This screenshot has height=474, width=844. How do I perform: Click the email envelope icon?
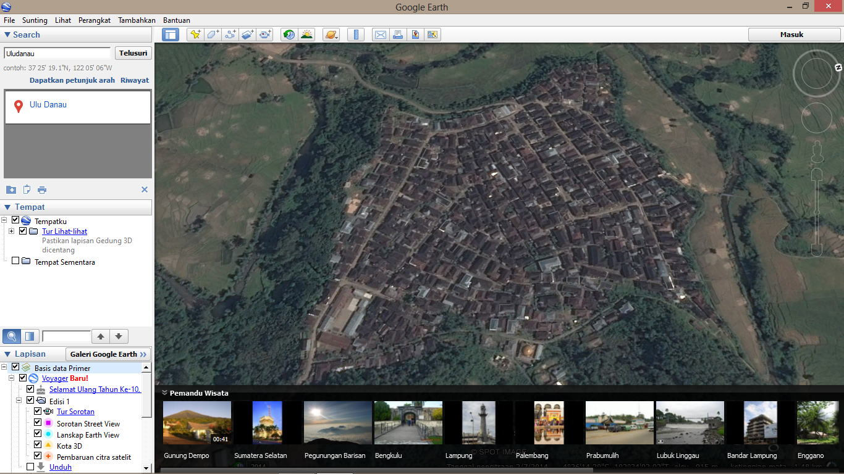(x=381, y=35)
